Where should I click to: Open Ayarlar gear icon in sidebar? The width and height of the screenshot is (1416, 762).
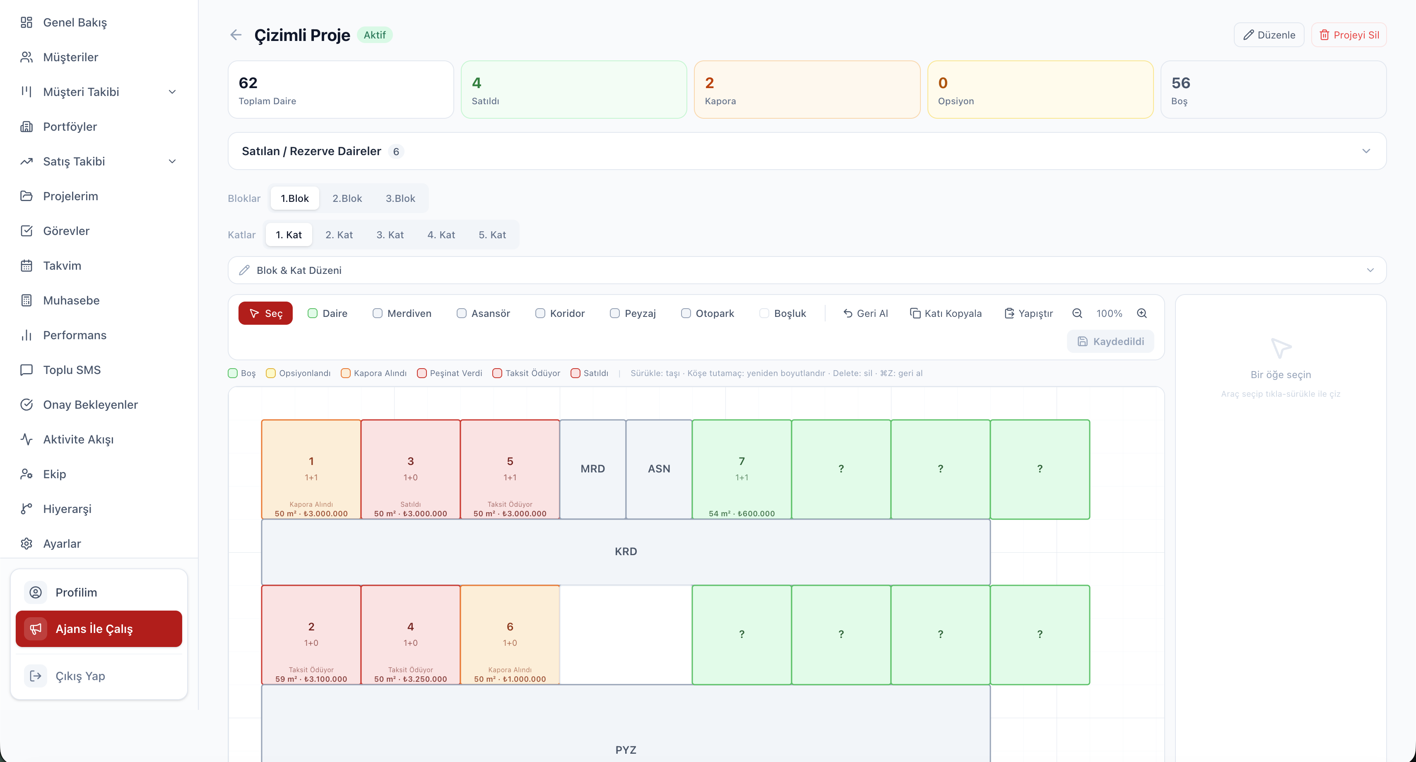coord(26,543)
